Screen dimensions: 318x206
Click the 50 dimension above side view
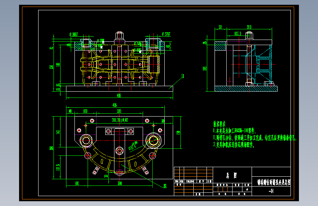(220, 27)
